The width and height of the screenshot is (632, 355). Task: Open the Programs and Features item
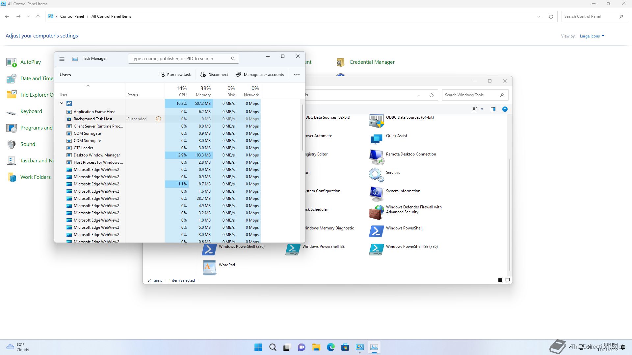coord(30,128)
